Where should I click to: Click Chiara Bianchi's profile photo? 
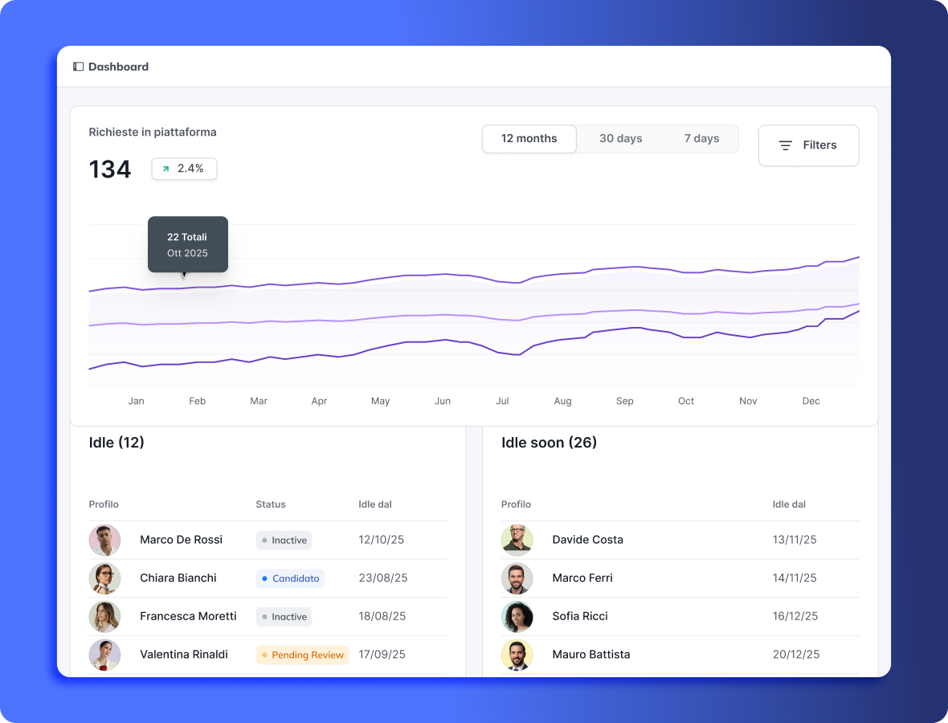(104, 578)
